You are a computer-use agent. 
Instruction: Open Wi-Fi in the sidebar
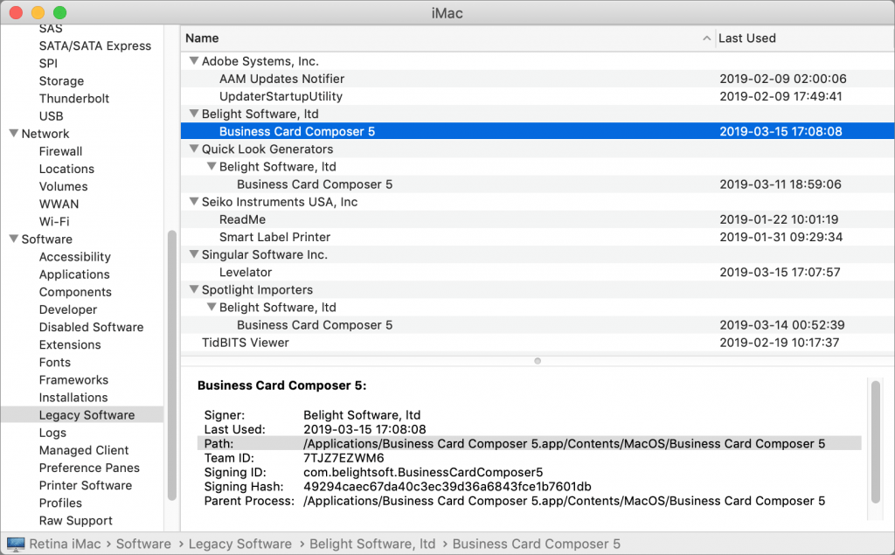54,221
